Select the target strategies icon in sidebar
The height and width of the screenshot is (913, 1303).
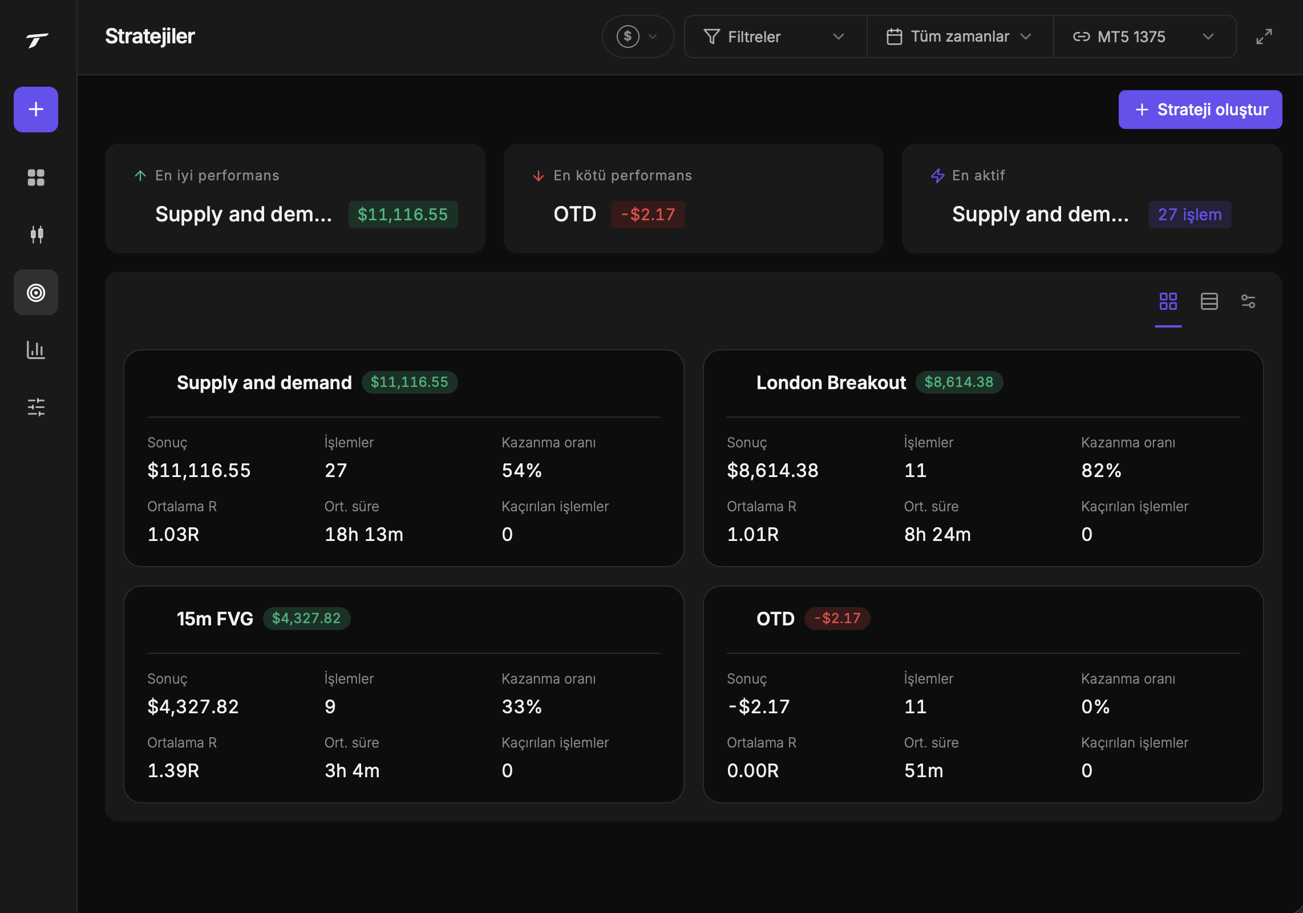click(36, 292)
